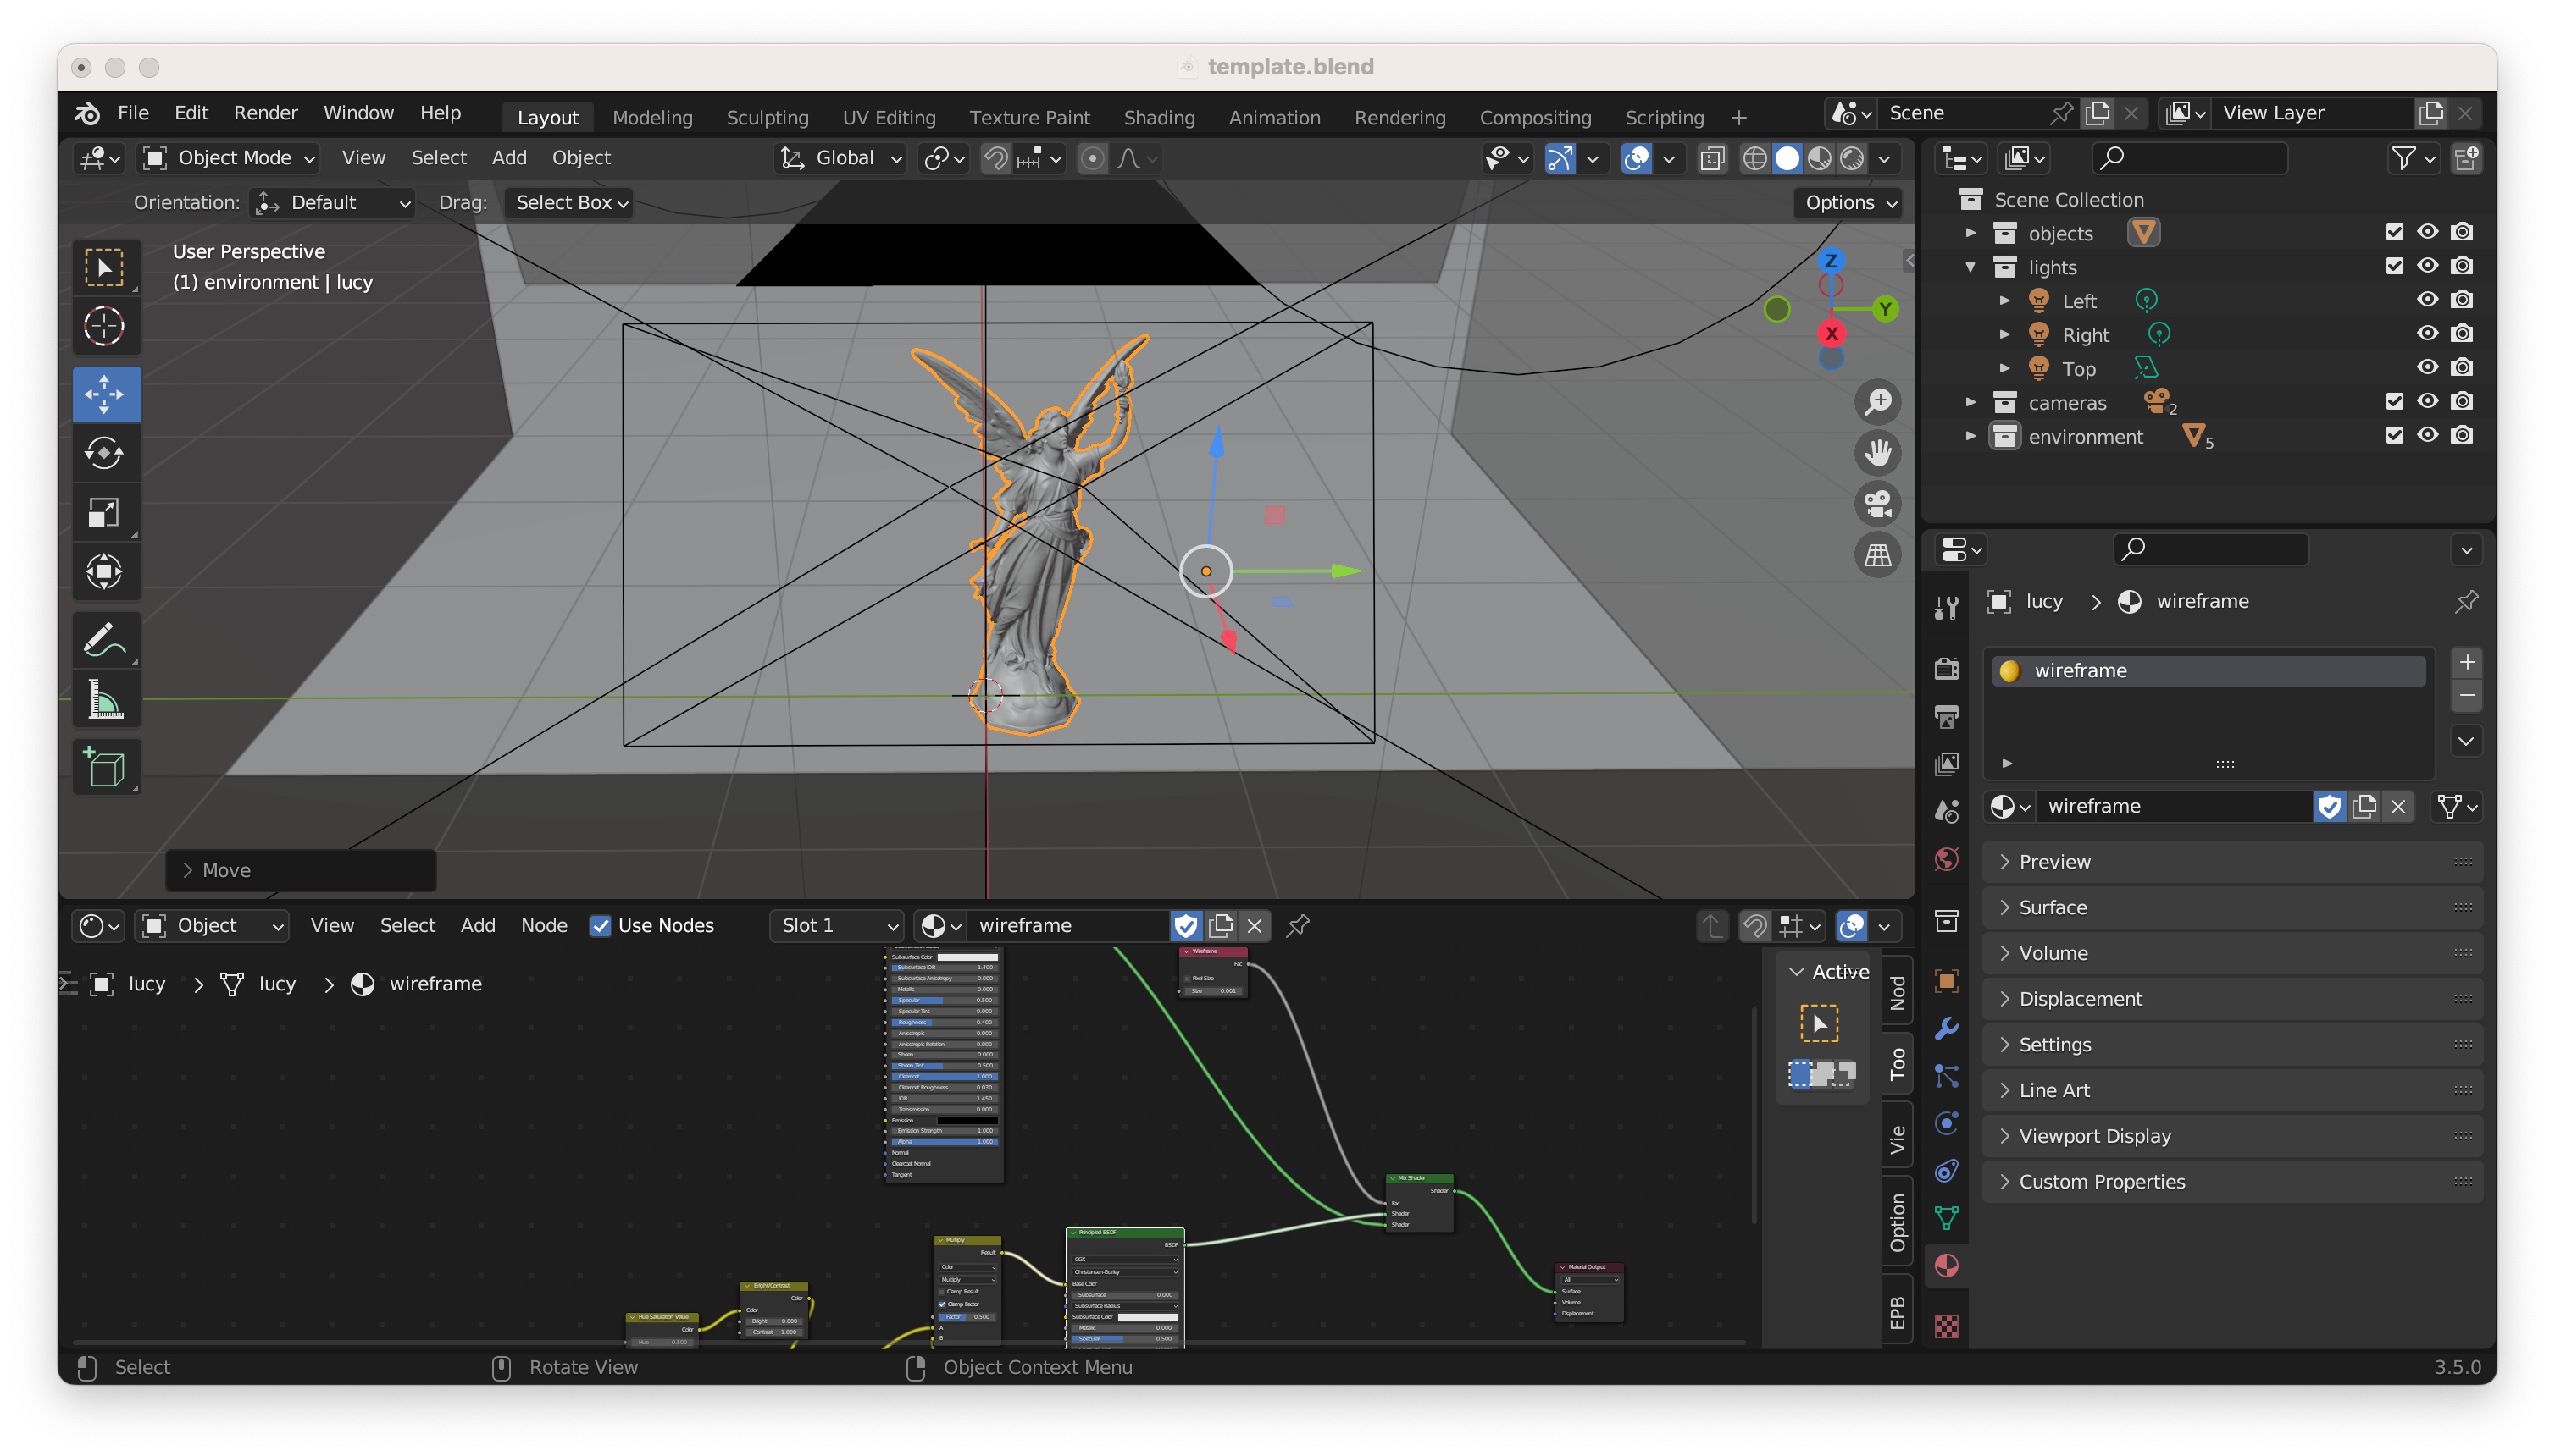Switch to the Sculpting workspace tab
Screen dimensions: 2555x1456
pos(767,117)
